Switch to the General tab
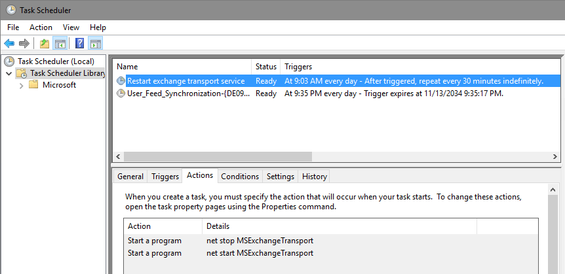 coord(130,177)
